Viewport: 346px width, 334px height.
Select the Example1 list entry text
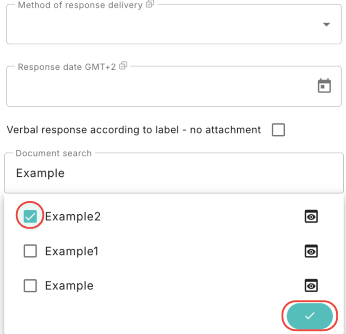pyautogui.click(x=72, y=251)
